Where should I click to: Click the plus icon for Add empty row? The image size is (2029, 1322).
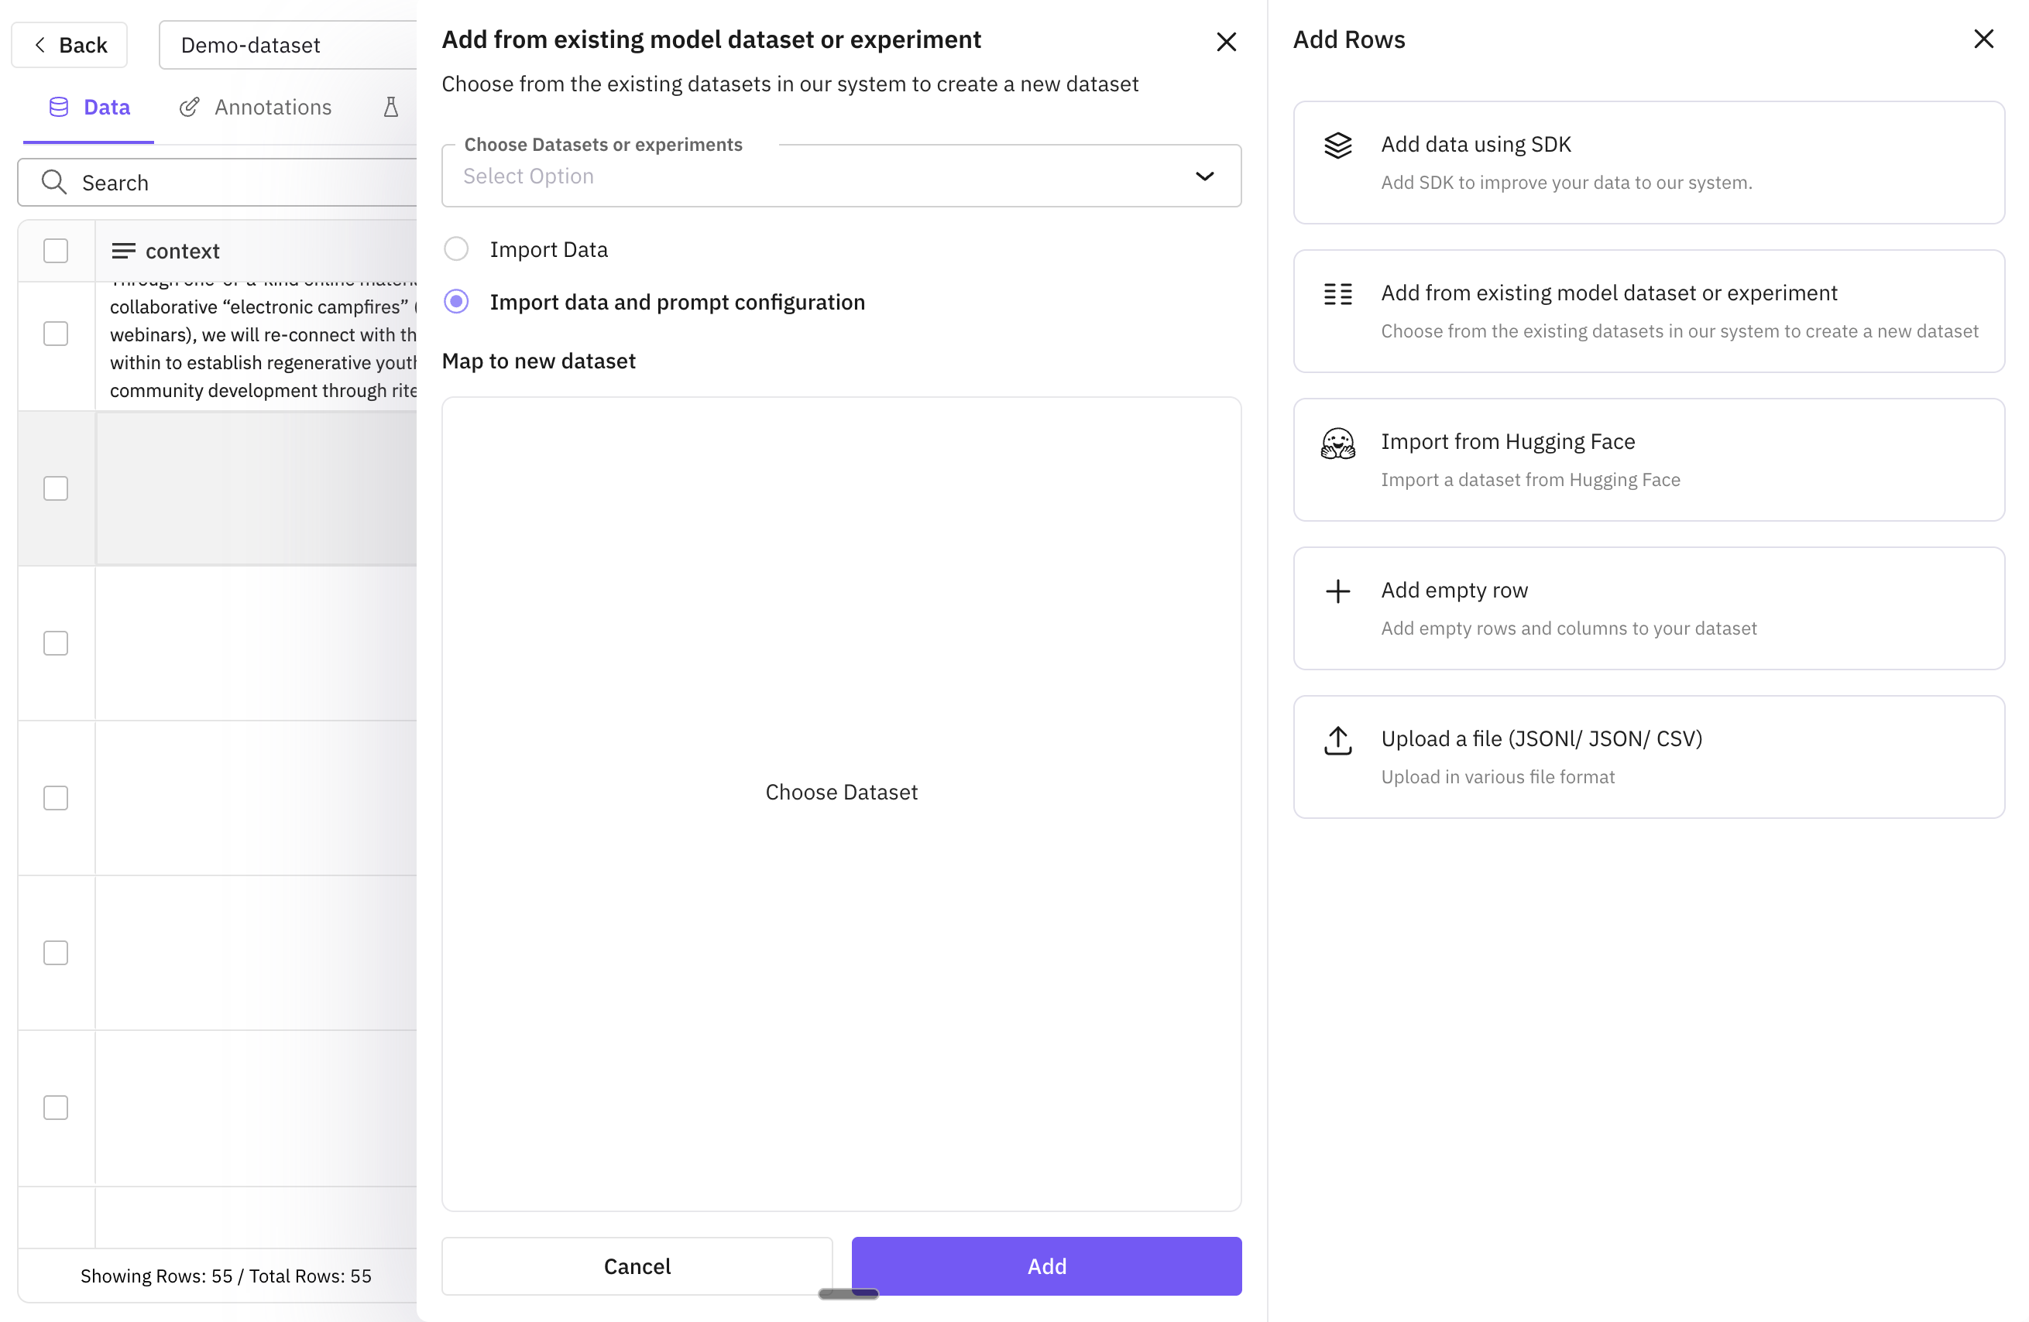click(x=1337, y=591)
